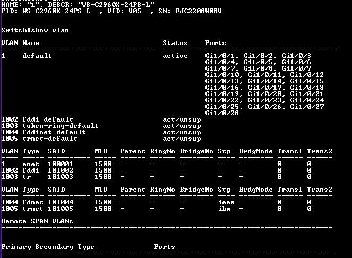
Task: Click SAID value '101003'
Action: click(61, 177)
